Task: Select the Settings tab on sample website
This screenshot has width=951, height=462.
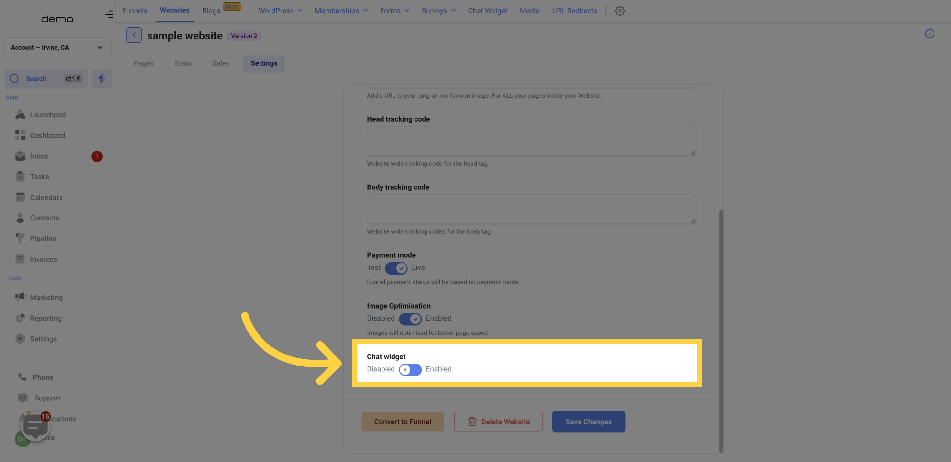Action: pyautogui.click(x=264, y=62)
